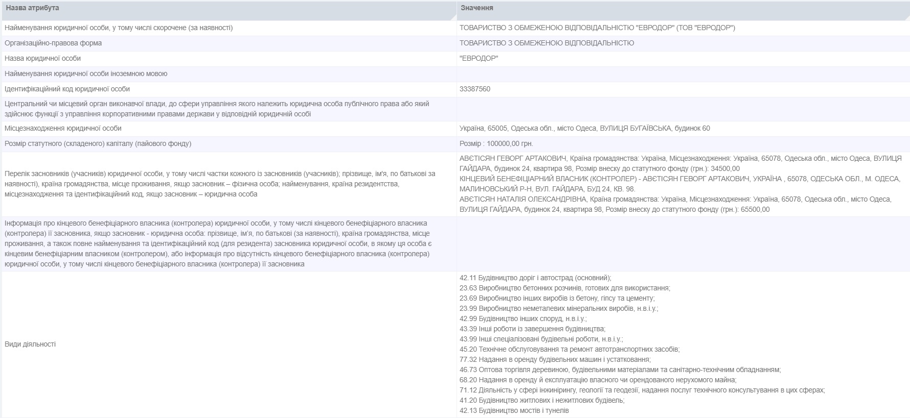The height and width of the screenshot is (418, 910).
Task: Click the КІНЦЕВИЙ БЕНЕФІЦІАРНИЙ ВЛАСНИК line
Action: (679, 184)
